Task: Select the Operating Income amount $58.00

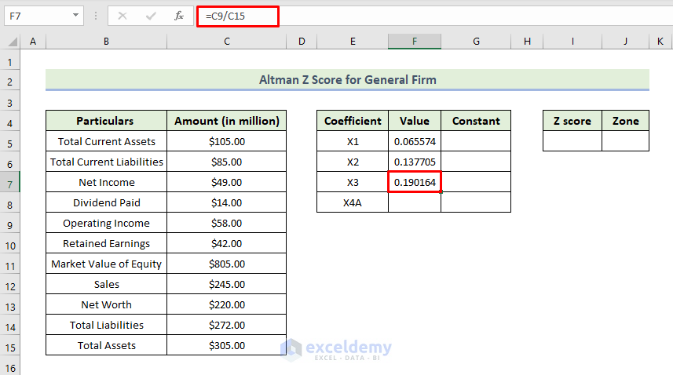Action: [226, 223]
